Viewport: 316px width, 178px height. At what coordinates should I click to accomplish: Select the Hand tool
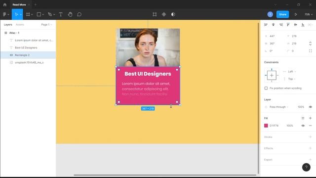point(70,14)
